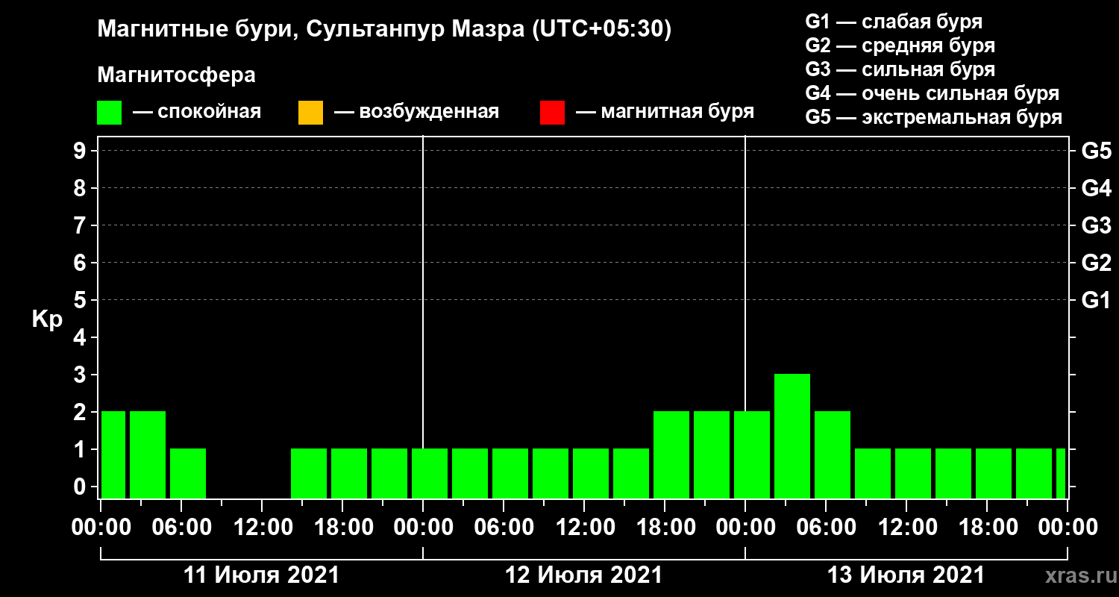1119x597 pixels.
Task: Click the G5 label on the right axis
Action: pyautogui.click(x=1096, y=151)
